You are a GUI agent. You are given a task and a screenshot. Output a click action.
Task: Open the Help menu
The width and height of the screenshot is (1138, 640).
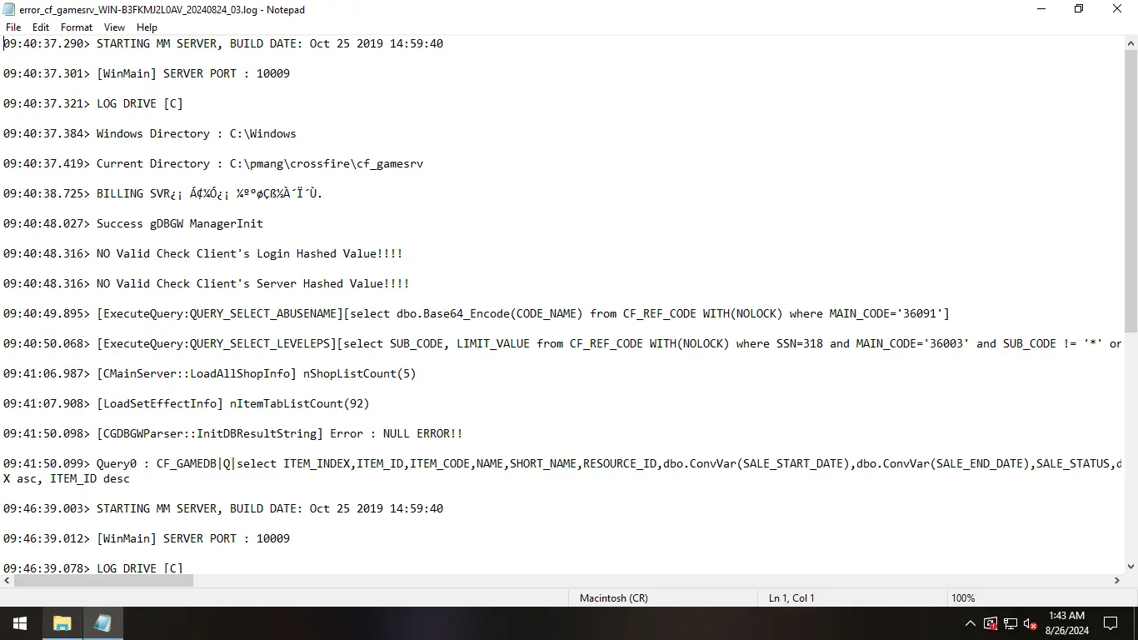click(x=147, y=27)
